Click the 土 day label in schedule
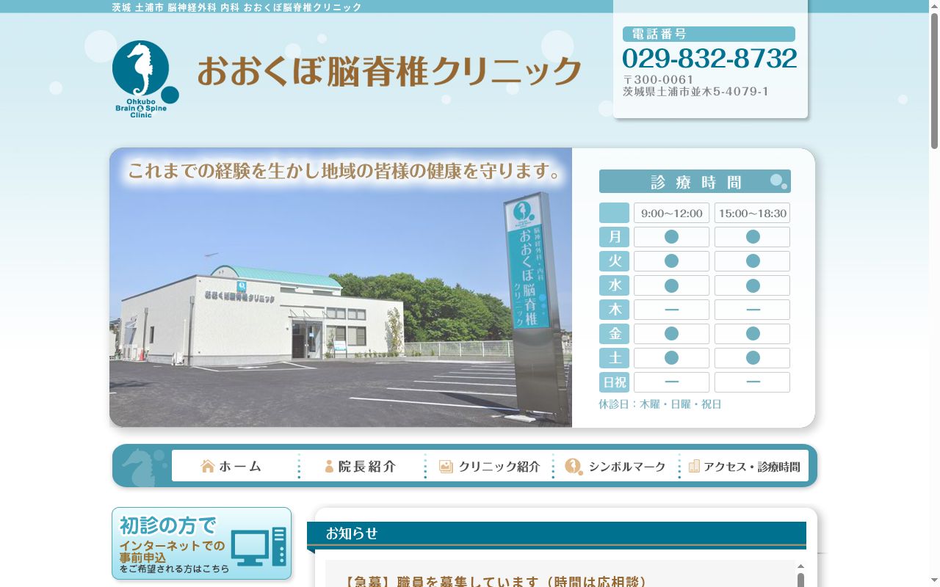This screenshot has height=587, width=940. (x=614, y=358)
